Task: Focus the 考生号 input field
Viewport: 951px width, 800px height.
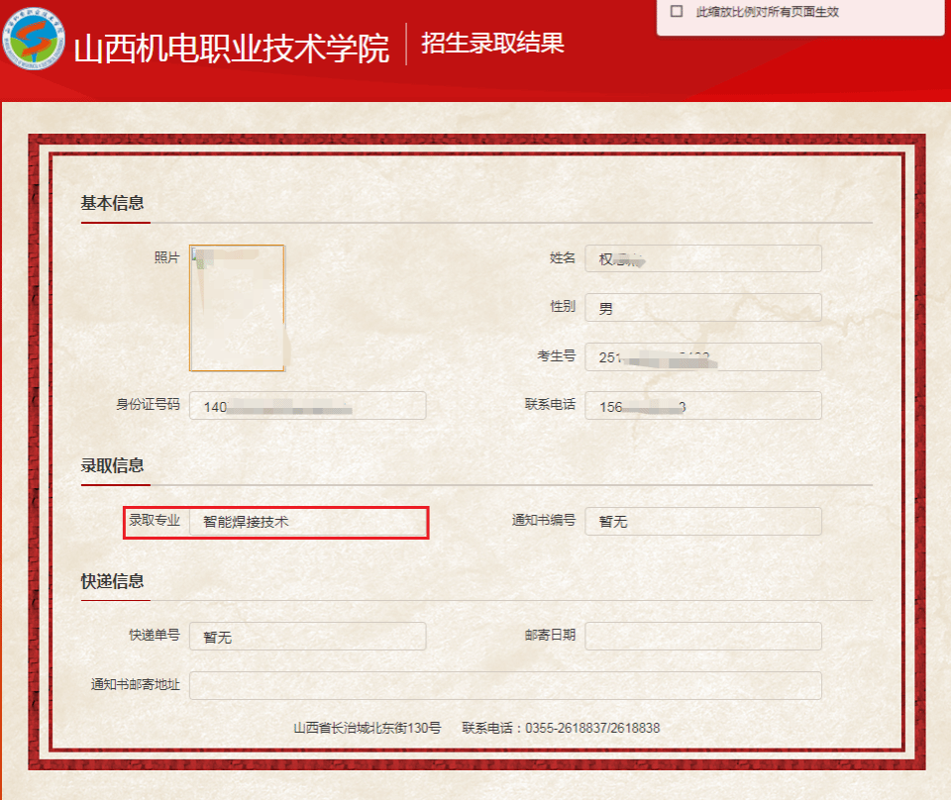Action: pyautogui.click(x=702, y=356)
